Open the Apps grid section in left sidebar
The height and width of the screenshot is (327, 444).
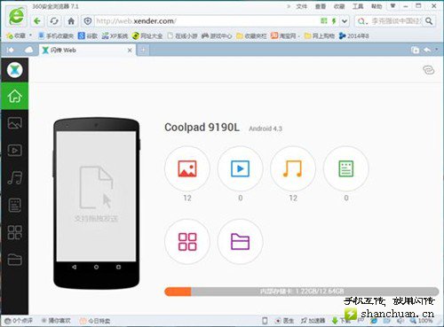(14, 232)
